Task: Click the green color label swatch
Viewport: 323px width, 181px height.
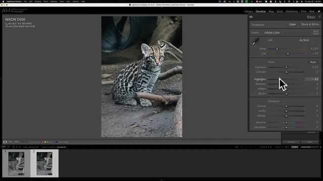Action: tap(48, 142)
